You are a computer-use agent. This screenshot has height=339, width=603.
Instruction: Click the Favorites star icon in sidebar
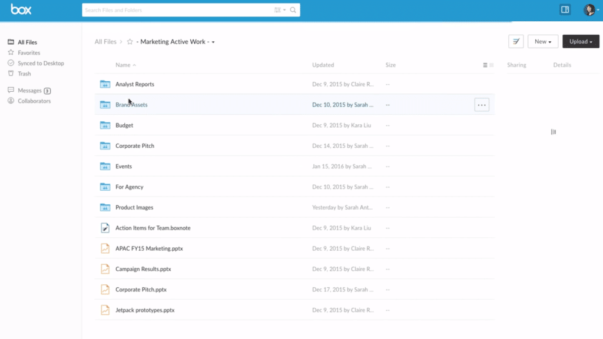[x=11, y=52]
